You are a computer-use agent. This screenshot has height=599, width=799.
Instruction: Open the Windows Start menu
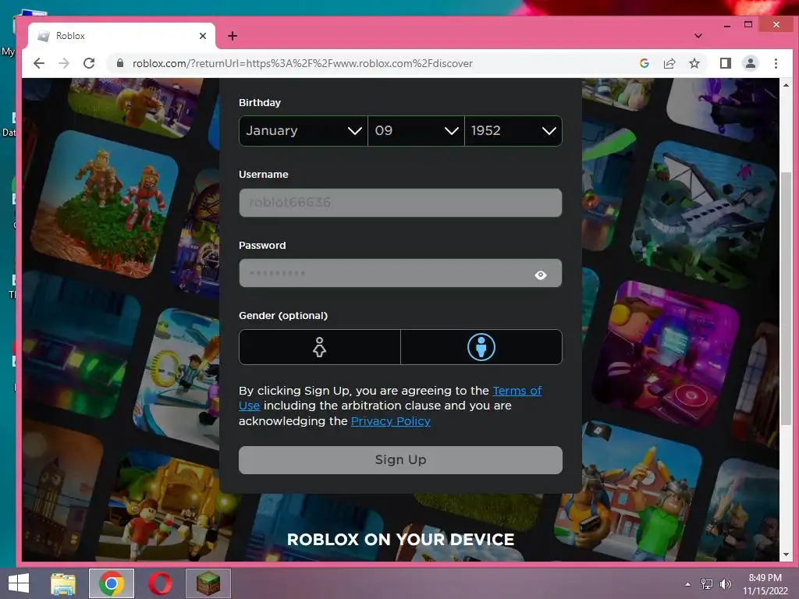[19, 583]
